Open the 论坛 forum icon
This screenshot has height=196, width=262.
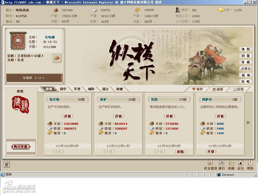click(241, 163)
